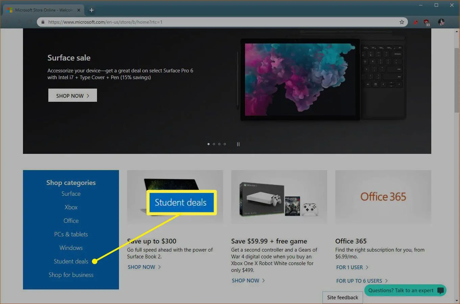Open the red extension icon in toolbar
460x304 pixels.
tap(416, 22)
